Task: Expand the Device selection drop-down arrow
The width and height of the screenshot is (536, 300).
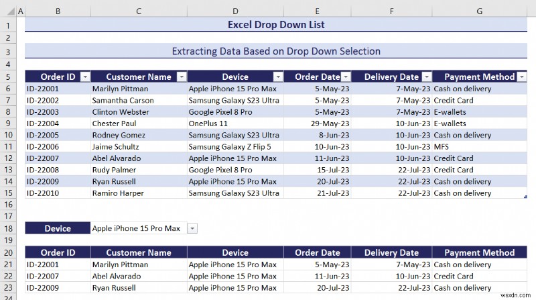Action: pos(192,228)
